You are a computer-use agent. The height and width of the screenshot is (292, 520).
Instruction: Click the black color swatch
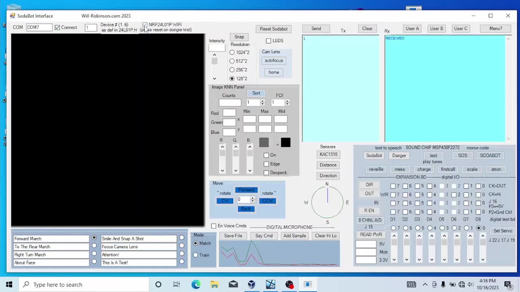pyautogui.click(x=286, y=142)
